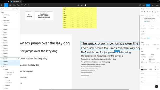Add a new page with plus icon
Screen dimensions: 160x90
coord(18,12)
